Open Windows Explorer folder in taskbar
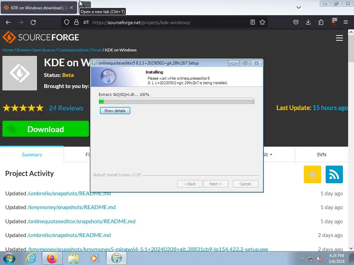Viewport: 354px width, 265px height. point(74,258)
